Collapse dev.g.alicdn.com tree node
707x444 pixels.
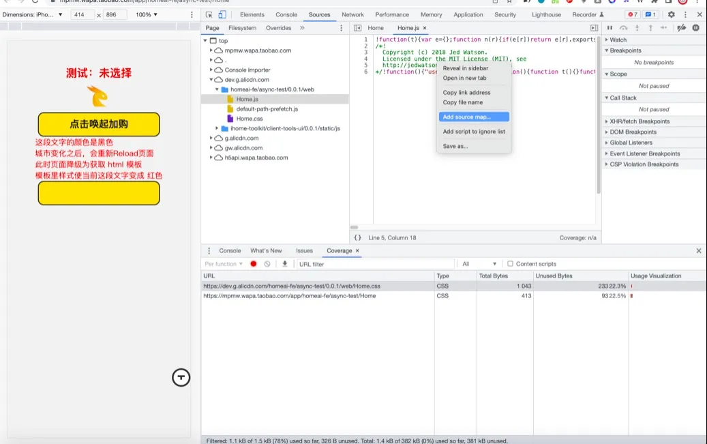click(211, 80)
